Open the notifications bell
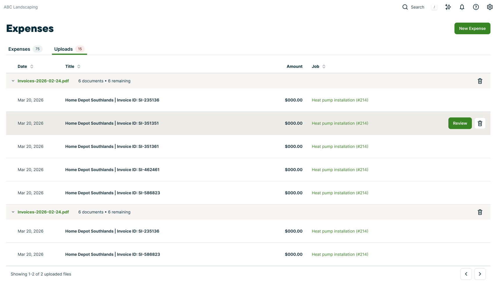This screenshot has height=297, width=498. tap(462, 7)
